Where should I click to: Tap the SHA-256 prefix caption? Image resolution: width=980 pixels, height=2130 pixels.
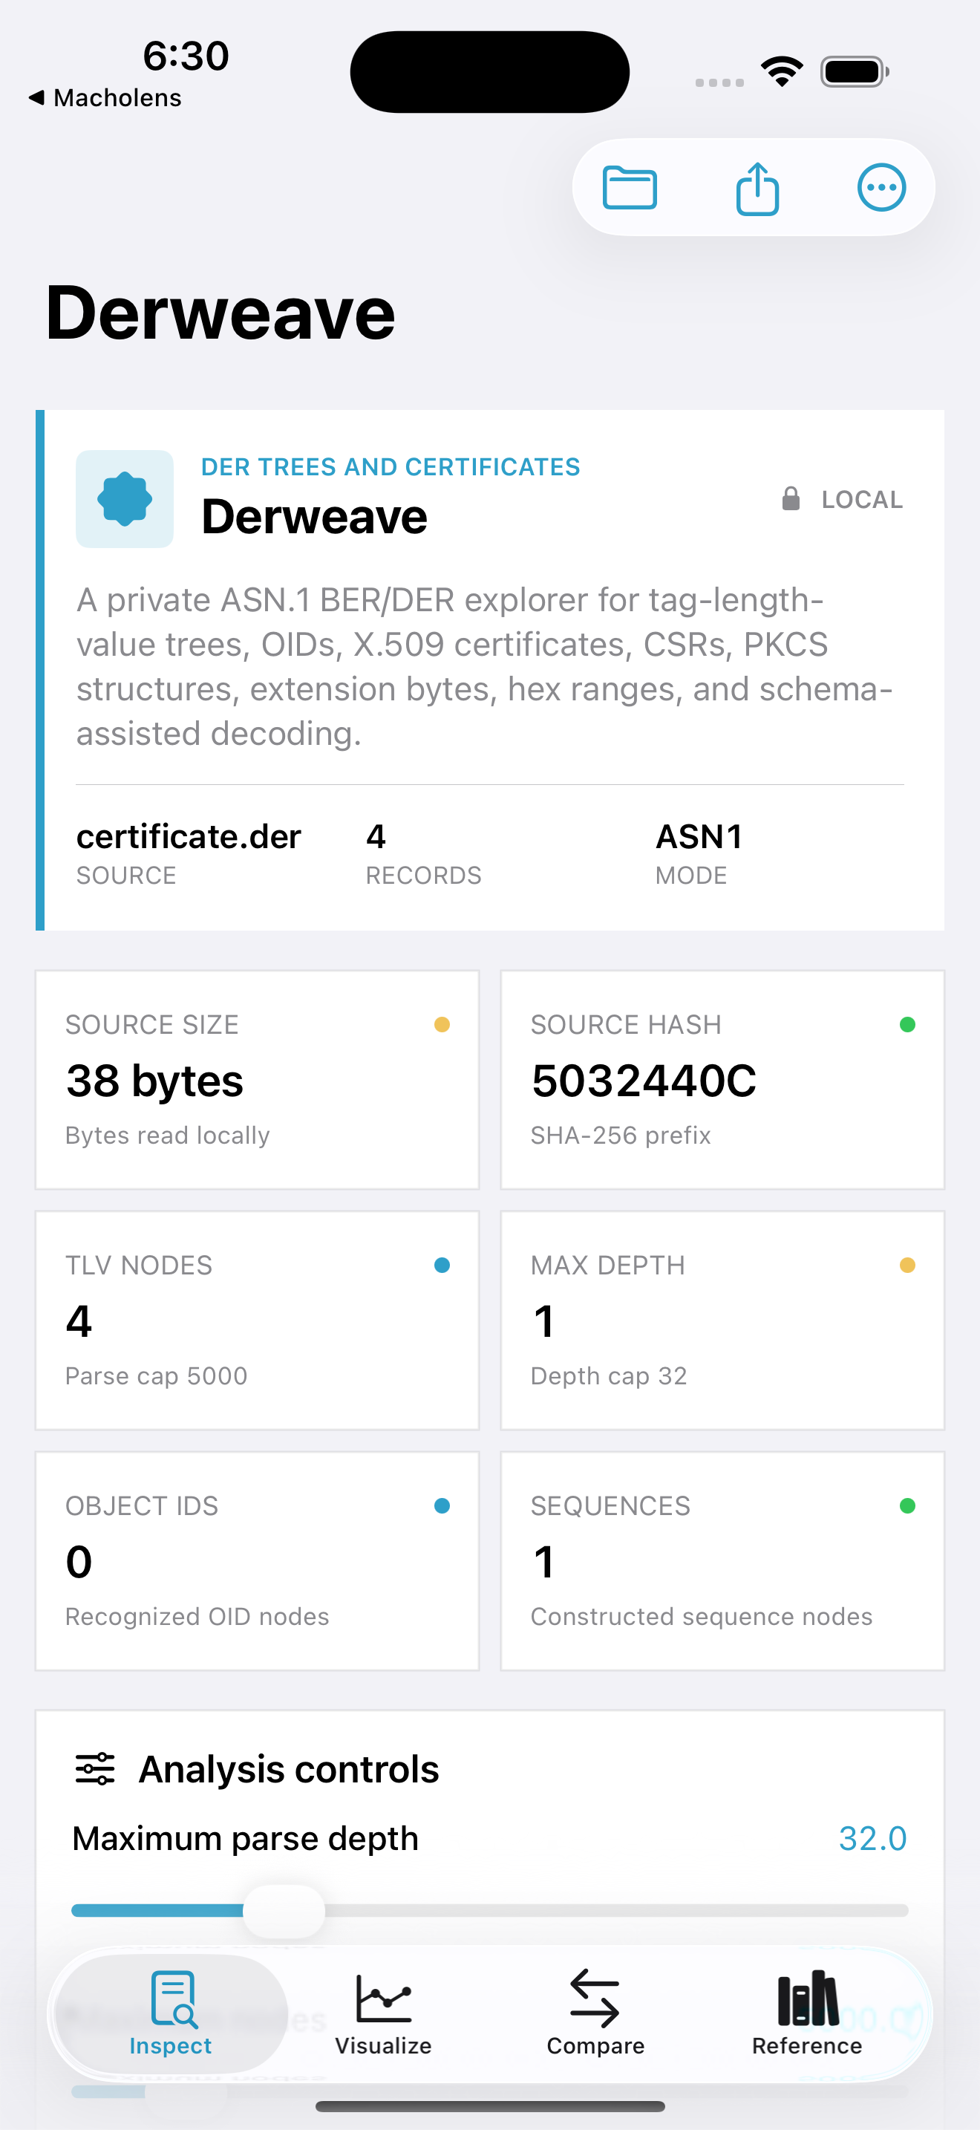click(621, 1136)
